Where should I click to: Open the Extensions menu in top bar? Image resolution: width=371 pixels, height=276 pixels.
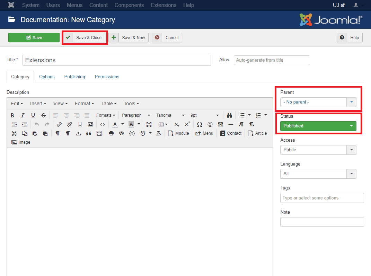[x=164, y=5]
